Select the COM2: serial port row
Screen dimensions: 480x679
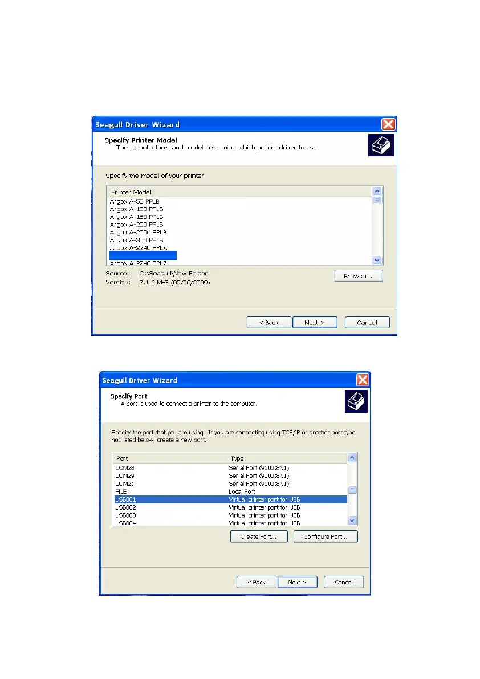point(231,483)
